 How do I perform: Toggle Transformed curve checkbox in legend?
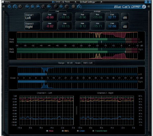[93, 131]
